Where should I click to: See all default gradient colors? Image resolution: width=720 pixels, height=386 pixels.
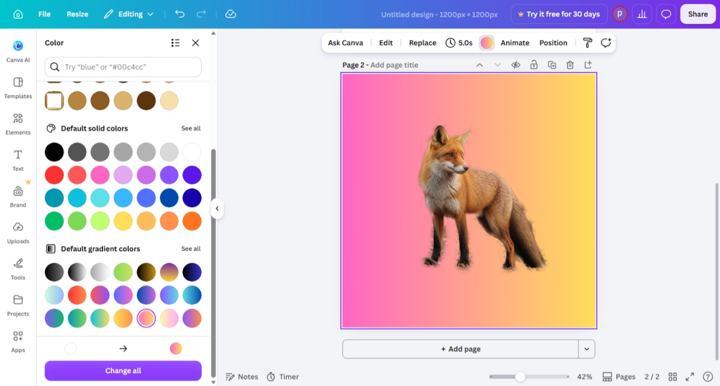[x=191, y=249]
